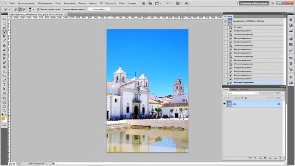Toggle lock all in Layers panel
The width and height of the screenshot is (295, 166).
tap(246, 98)
